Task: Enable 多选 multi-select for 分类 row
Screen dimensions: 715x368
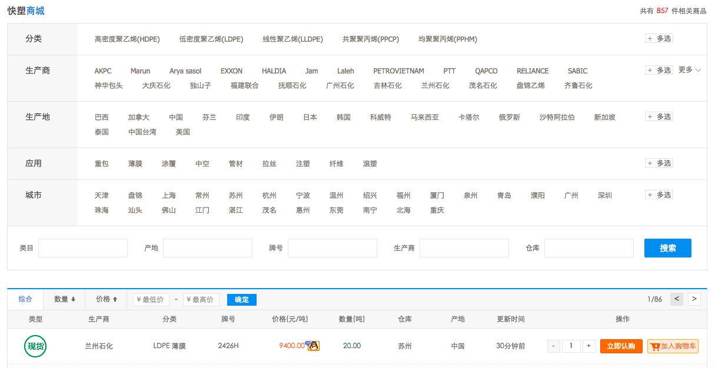Action: 659,39
